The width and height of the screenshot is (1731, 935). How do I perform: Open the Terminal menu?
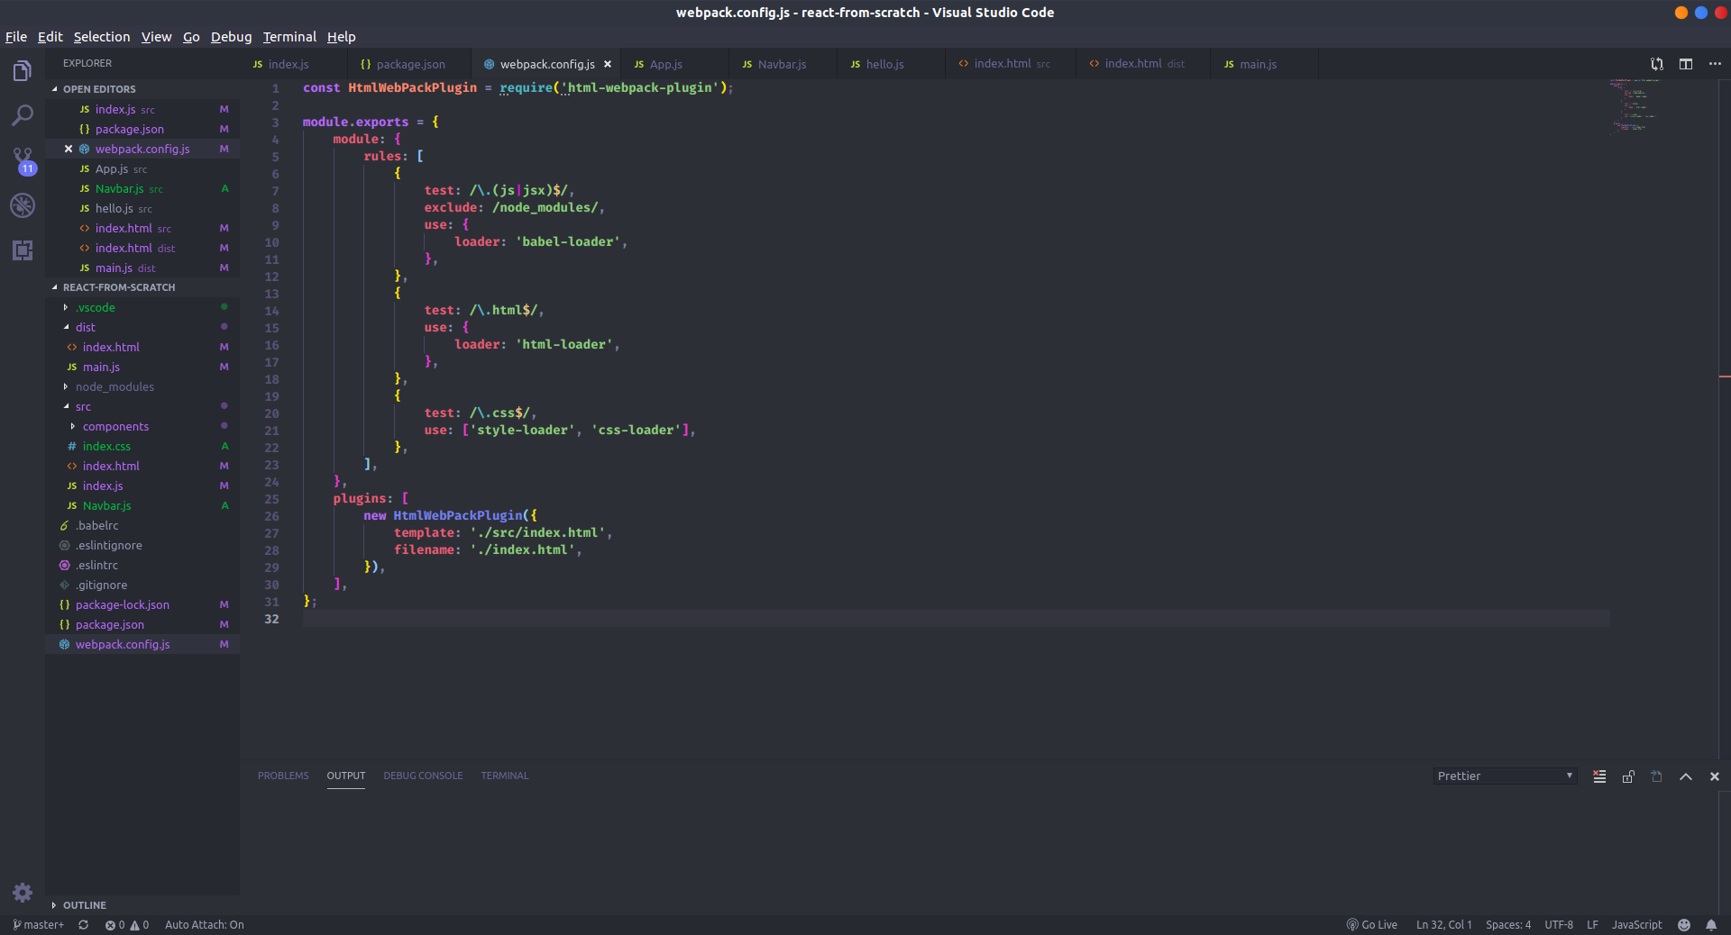(289, 37)
